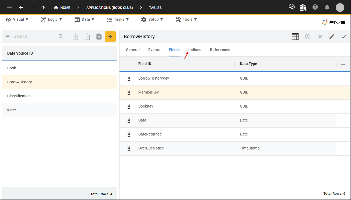351x200 pixels.
Task: Expand the Data dropdown menu
Action: coord(85,19)
